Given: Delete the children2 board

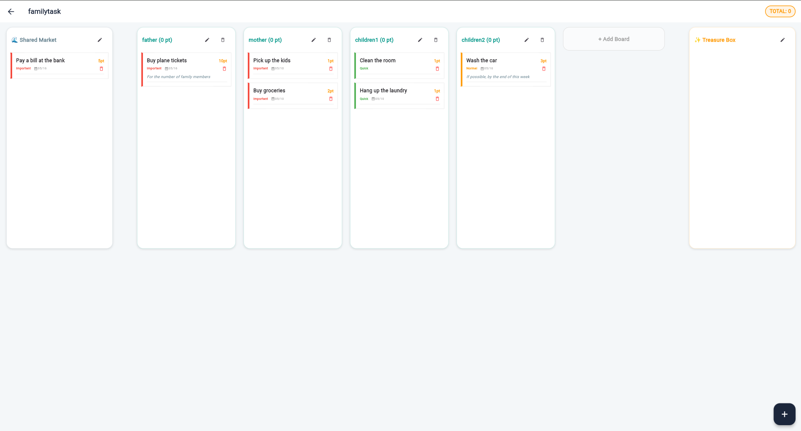Looking at the screenshot, I should pyautogui.click(x=542, y=40).
